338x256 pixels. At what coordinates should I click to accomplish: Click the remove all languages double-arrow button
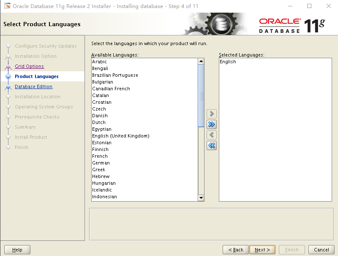tap(212, 146)
